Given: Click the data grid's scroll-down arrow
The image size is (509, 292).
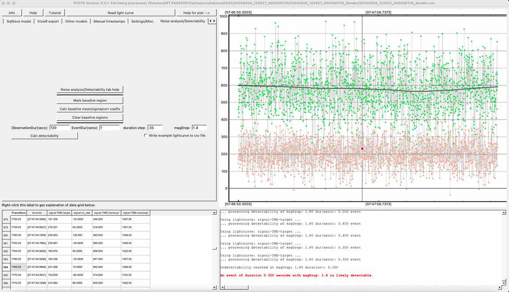Looking at the screenshot, I should tap(214, 288).
